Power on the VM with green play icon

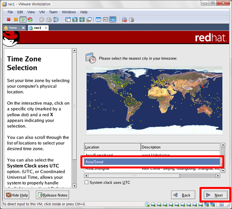[x=23, y=20]
